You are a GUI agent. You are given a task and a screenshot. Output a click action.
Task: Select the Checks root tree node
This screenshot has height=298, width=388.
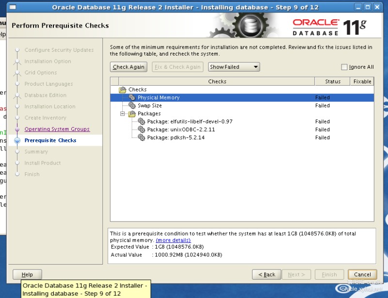(x=138, y=89)
